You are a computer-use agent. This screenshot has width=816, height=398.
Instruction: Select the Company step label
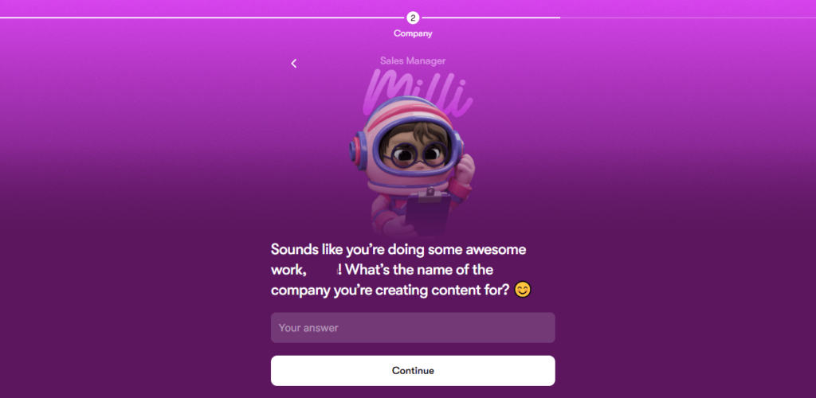[413, 33]
